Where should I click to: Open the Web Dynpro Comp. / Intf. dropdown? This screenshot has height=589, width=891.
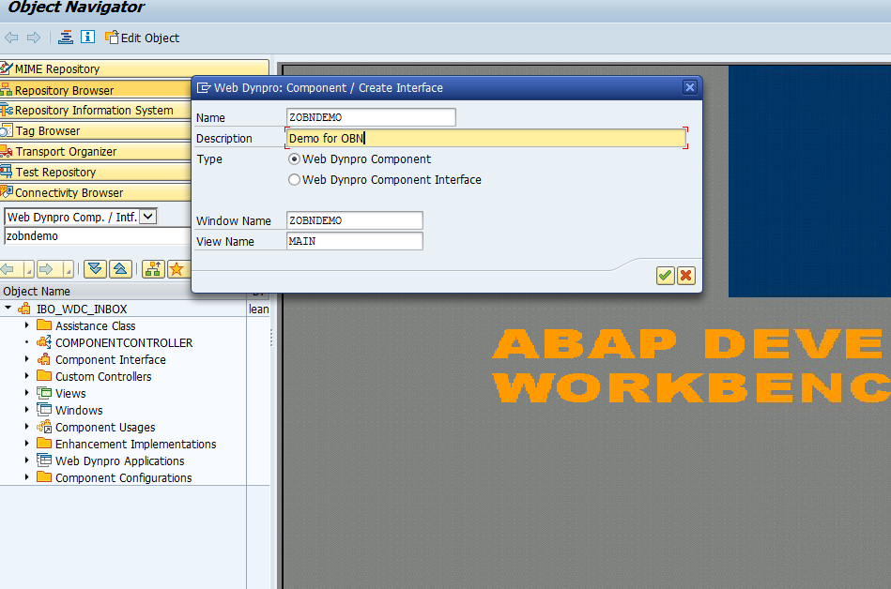tap(148, 217)
